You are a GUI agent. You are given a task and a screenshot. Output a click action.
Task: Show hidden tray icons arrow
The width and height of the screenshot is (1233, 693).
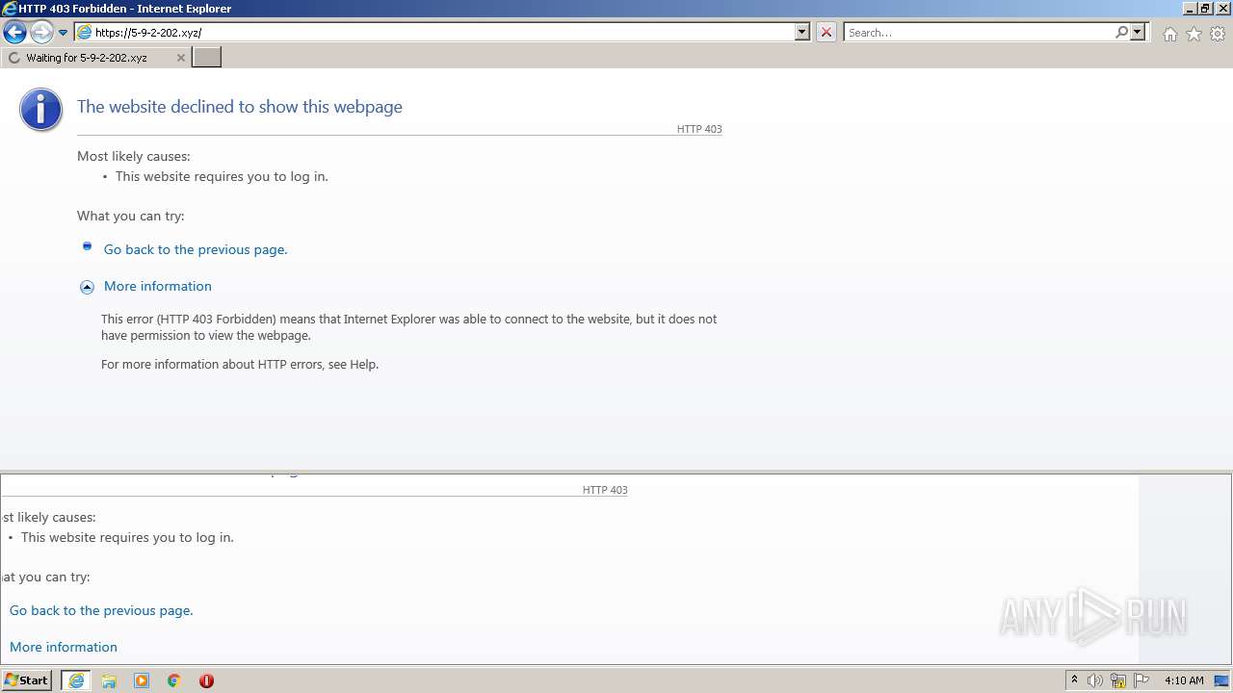[x=1074, y=680]
